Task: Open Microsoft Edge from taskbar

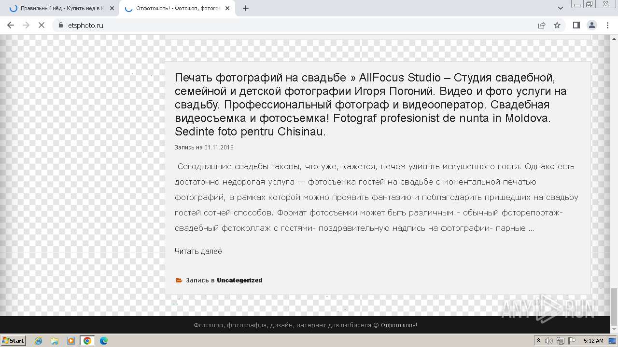Action: click(104, 341)
